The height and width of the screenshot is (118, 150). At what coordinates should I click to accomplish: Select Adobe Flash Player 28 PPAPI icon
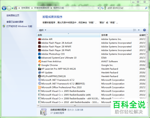[x=39, y=50]
